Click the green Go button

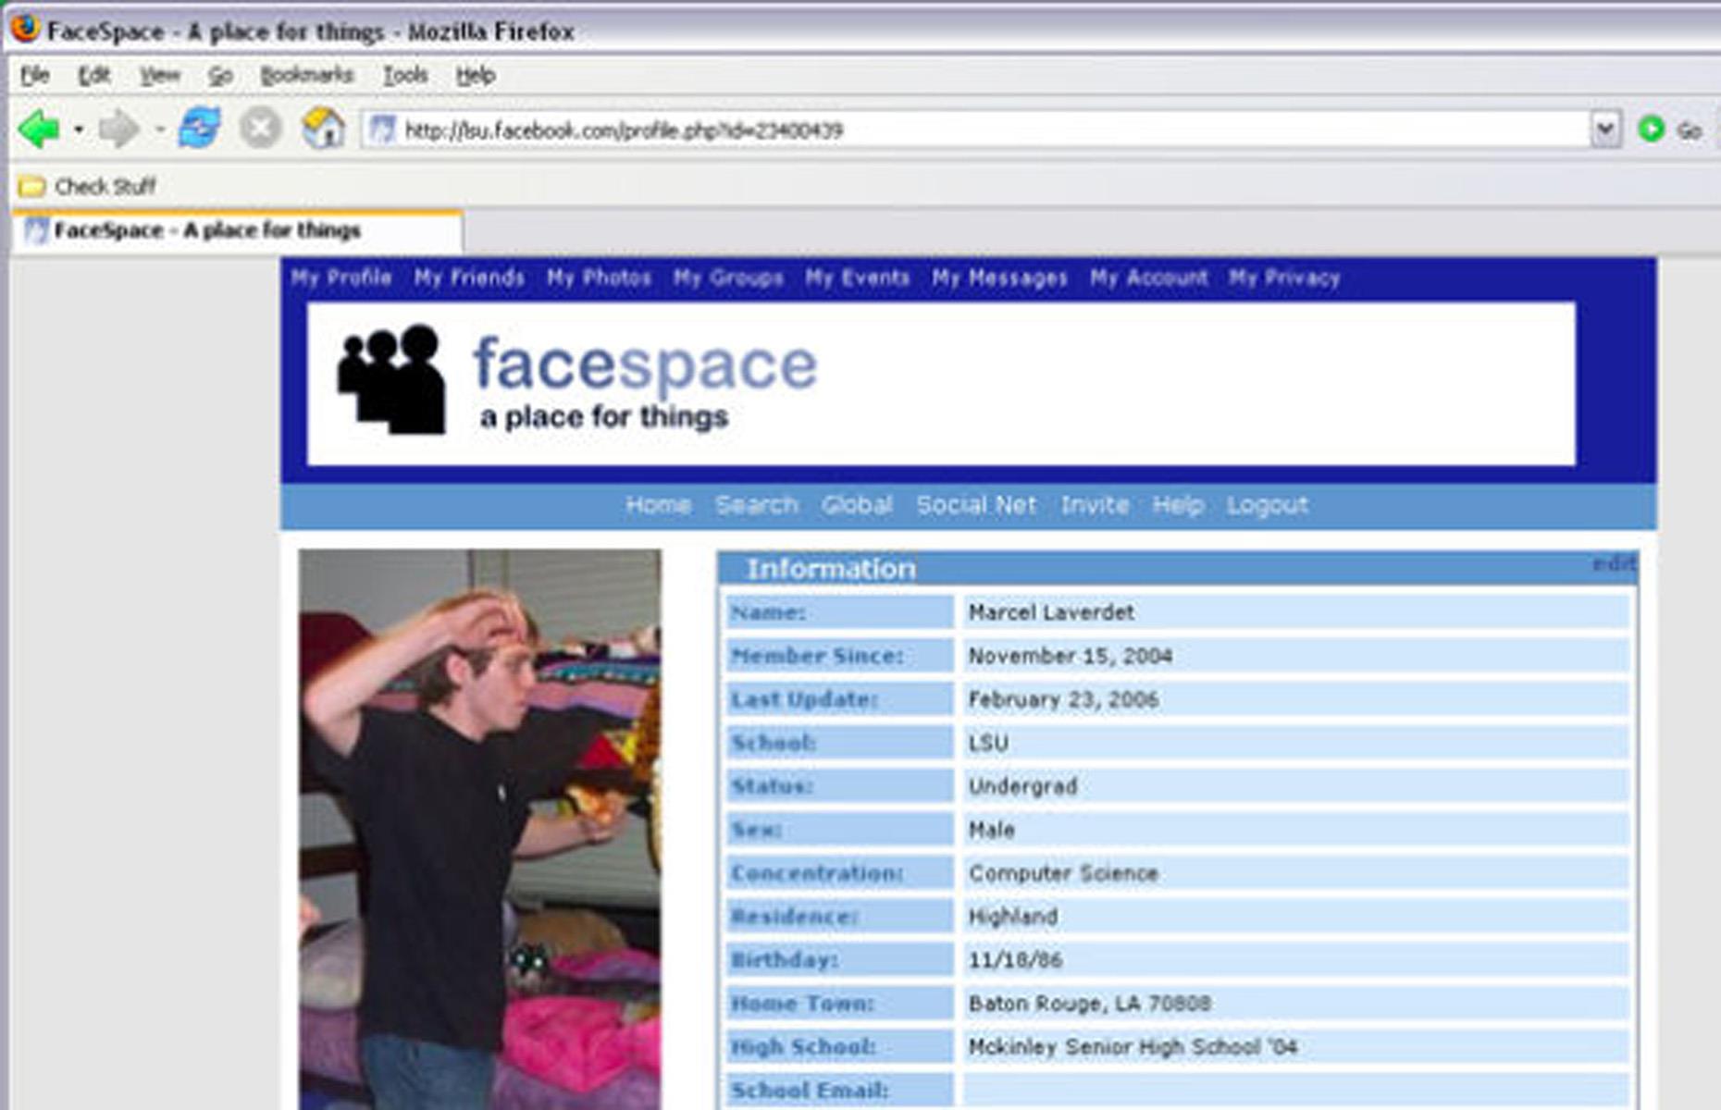(1670, 129)
